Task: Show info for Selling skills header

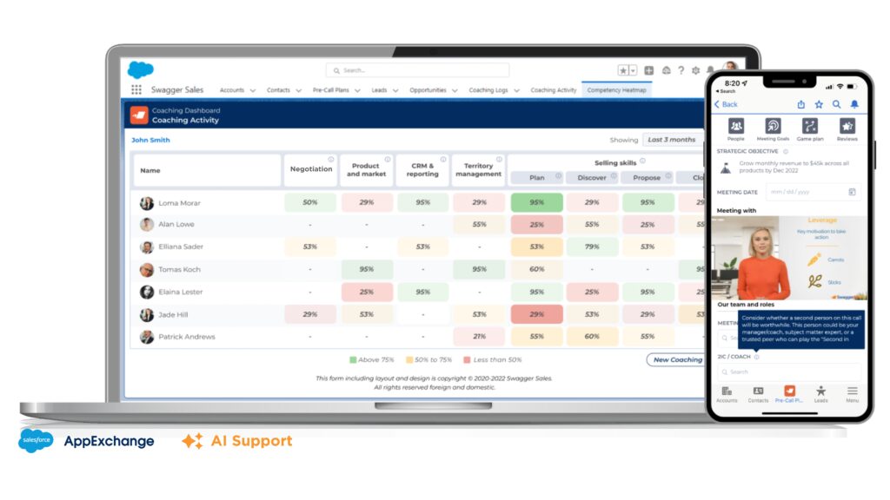Action: pos(642,161)
